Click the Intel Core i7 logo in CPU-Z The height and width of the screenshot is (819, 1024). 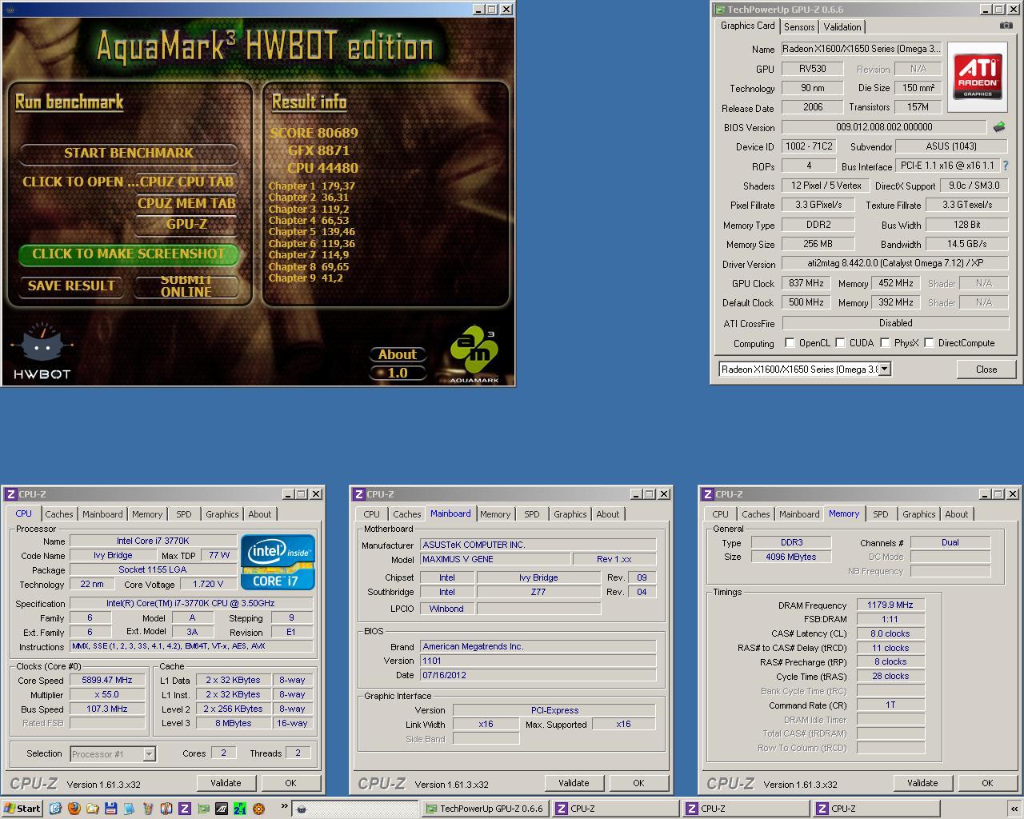(x=278, y=562)
